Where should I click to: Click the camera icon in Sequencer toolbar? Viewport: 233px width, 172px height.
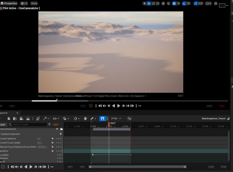(x=22, y=118)
